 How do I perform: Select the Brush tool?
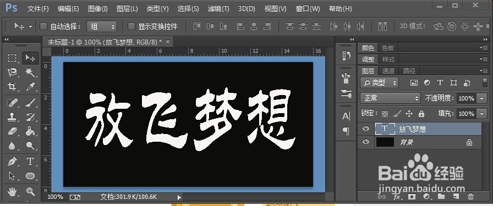30,102
